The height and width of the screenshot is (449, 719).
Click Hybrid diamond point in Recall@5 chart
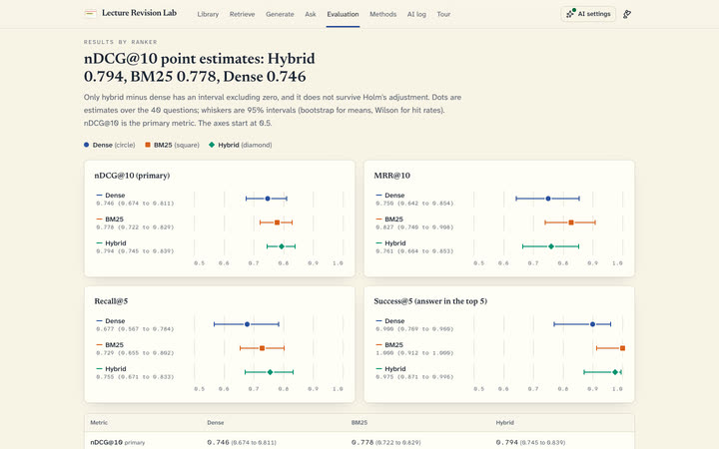(x=270, y=372)
